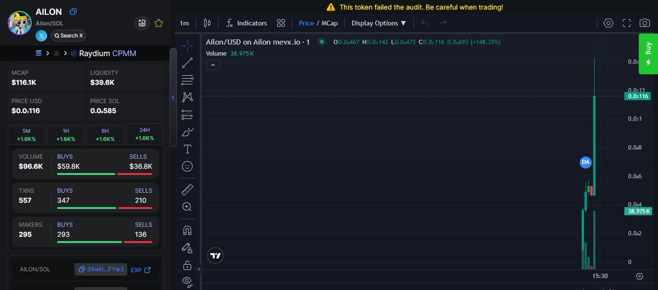Select the trend line drawing tool
Screen dimensions: 658x290
click(187, 62)
